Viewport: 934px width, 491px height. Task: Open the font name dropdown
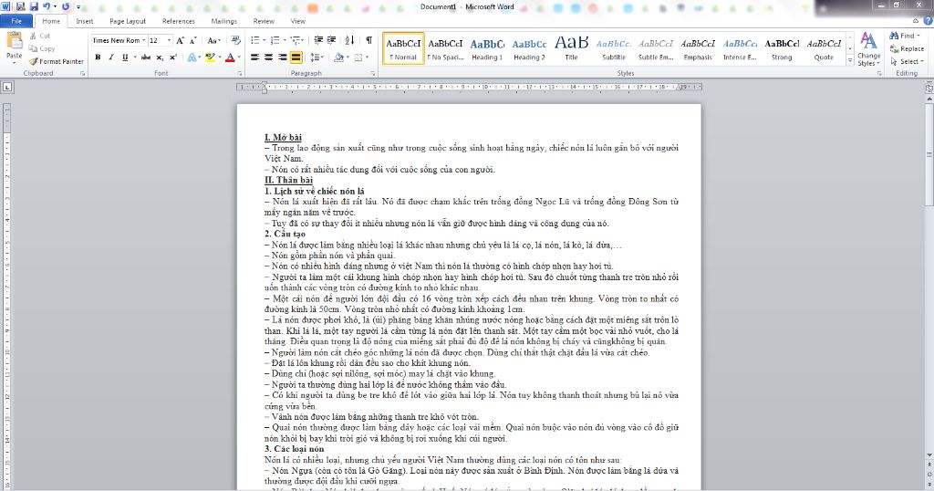pos(143,40)
